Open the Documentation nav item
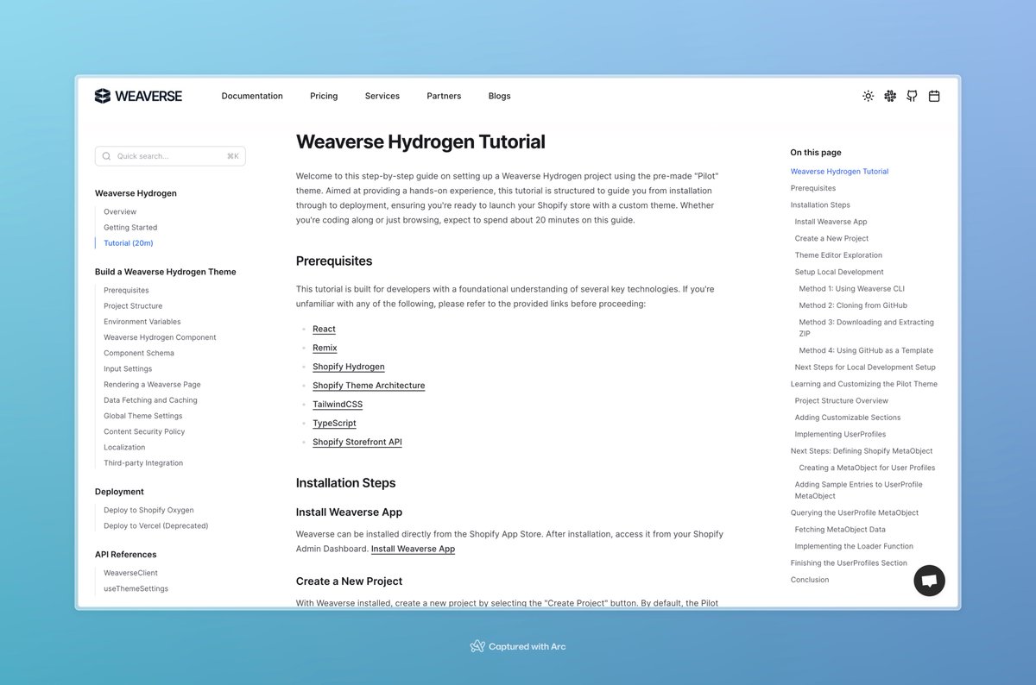Viewport: 1036px width, 685px height. tap(252, 96)
